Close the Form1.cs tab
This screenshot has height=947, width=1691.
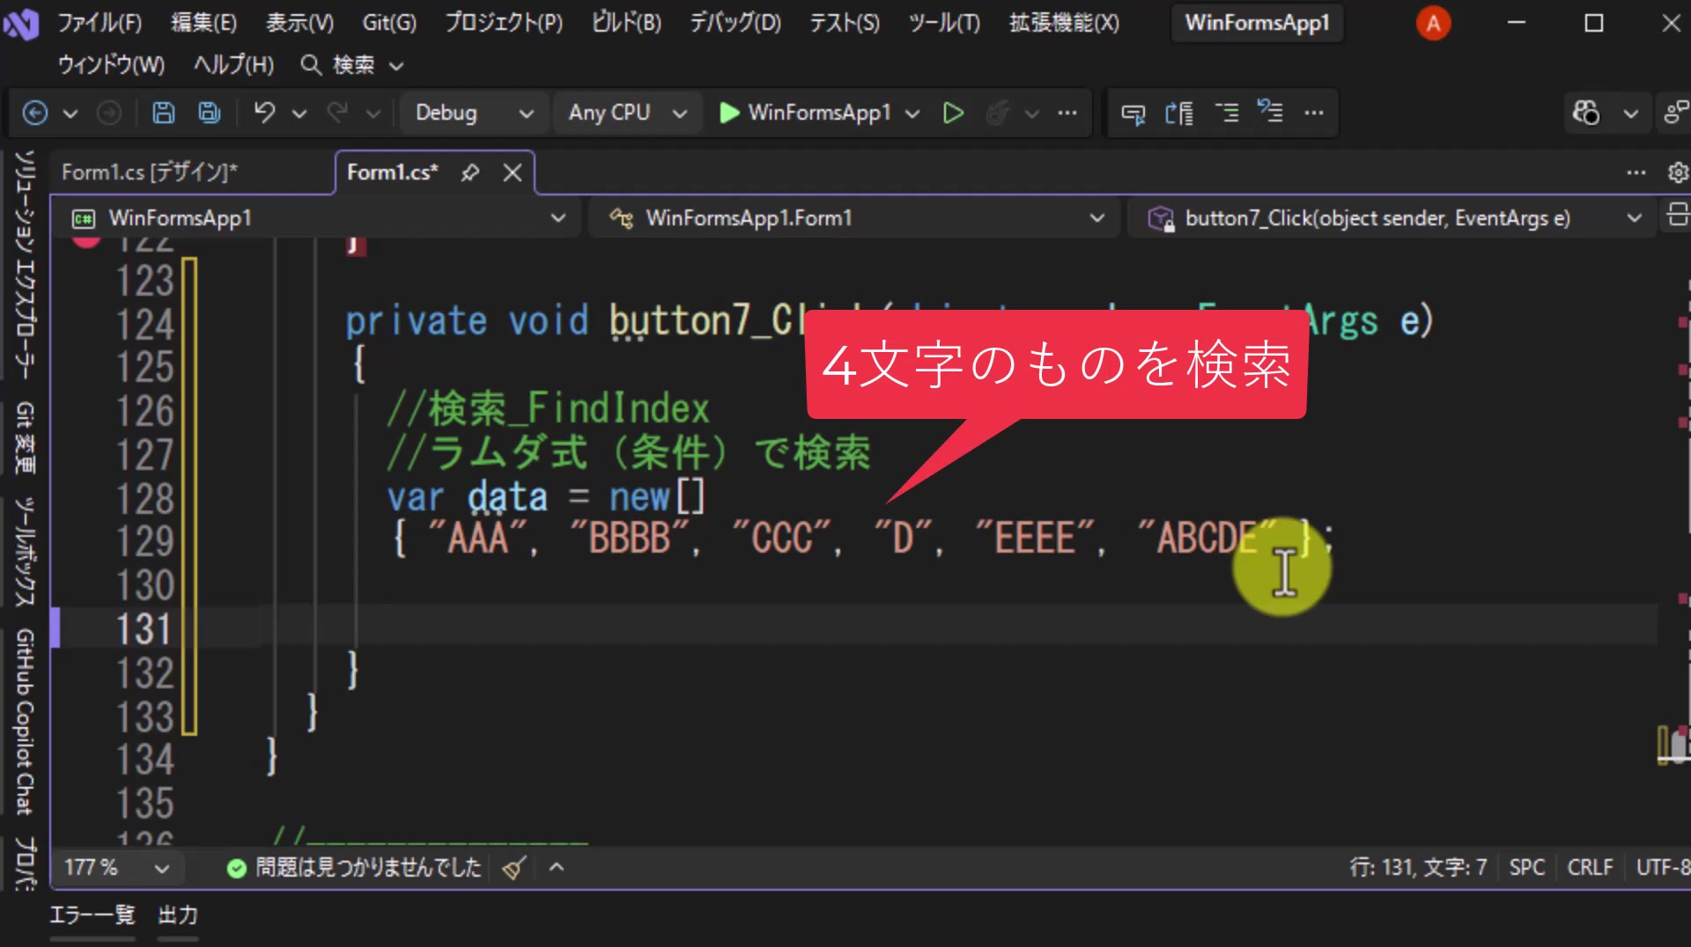point(513,173)
